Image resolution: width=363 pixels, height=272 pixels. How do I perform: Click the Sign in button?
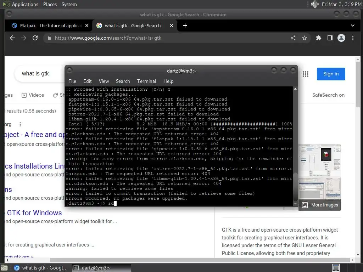[331, 74]
